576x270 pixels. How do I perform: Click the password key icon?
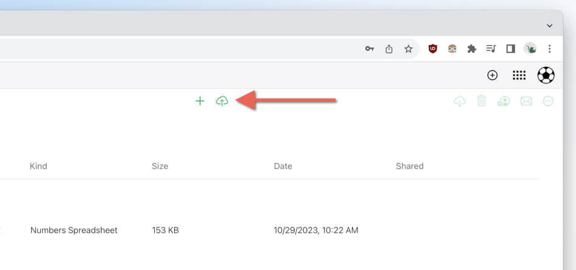(369, 49)
